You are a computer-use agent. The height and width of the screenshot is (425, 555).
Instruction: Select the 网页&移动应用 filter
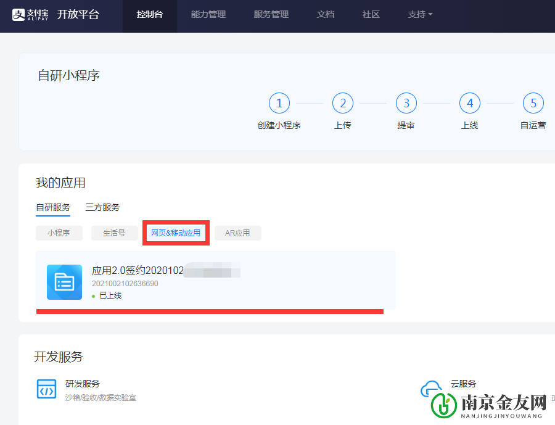176,233
